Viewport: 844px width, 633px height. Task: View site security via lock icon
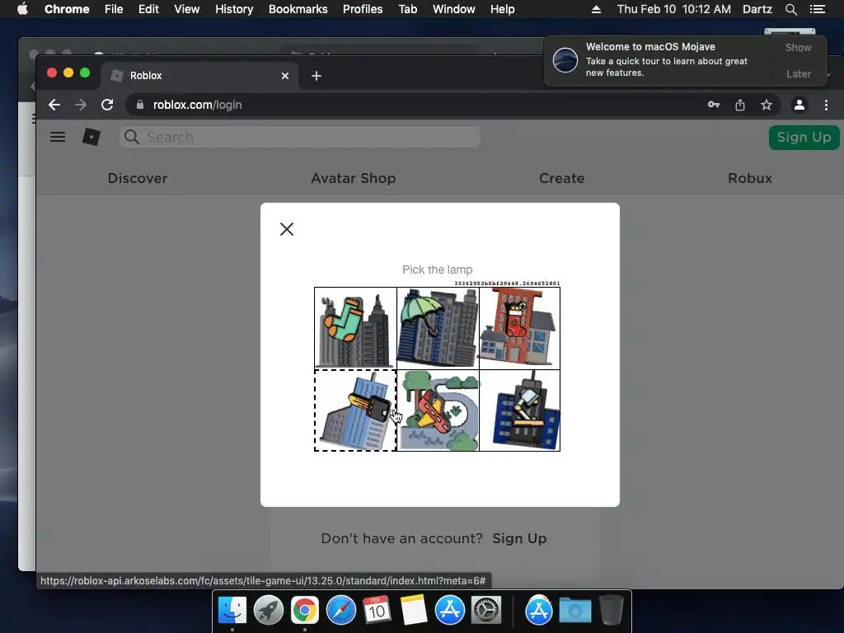[x=140, y=105]
